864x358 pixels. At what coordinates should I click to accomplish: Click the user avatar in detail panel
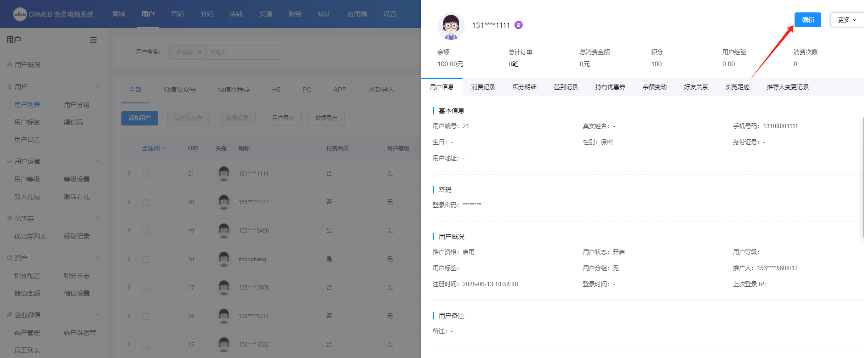coord(451,26)
